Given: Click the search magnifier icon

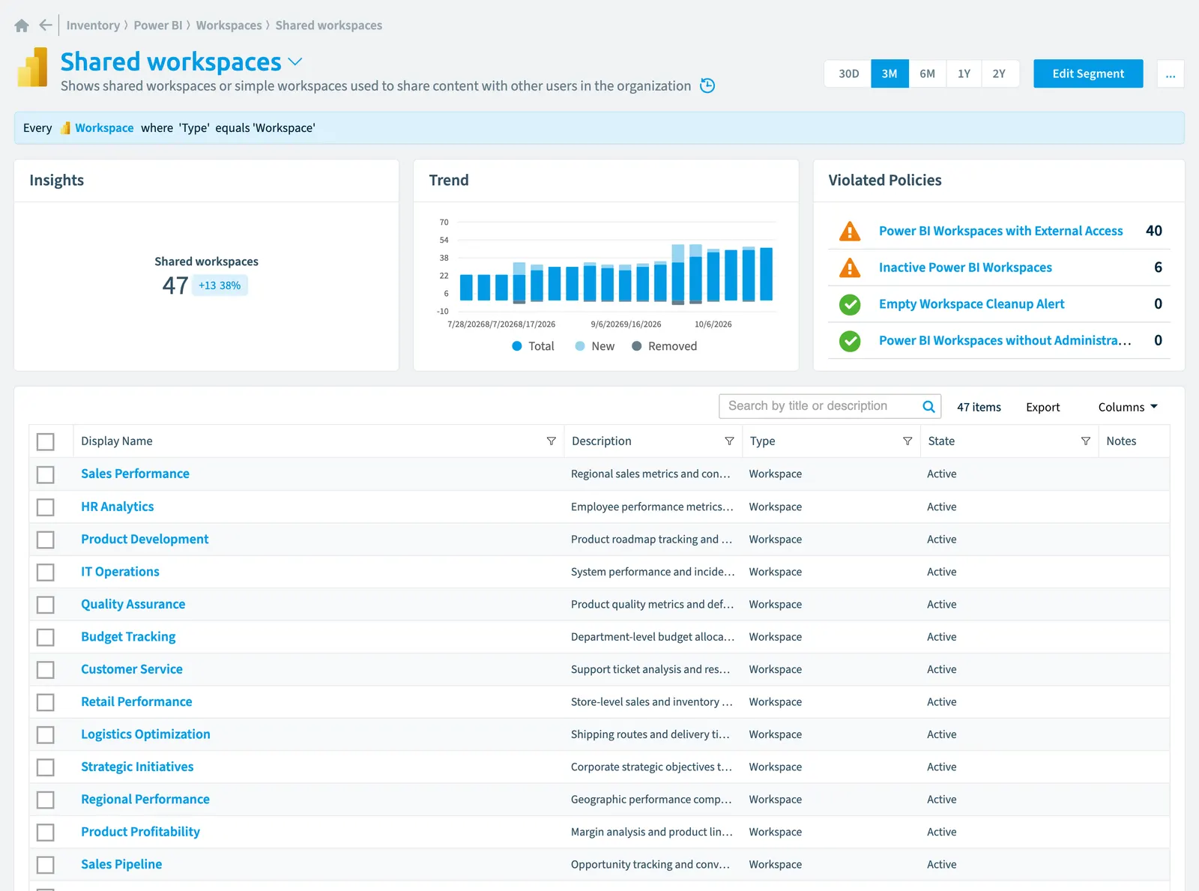Looking at the screenshot, I should 928,406.
